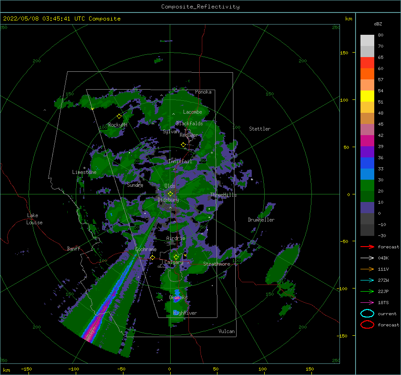This screenshot has height=375, width=401.
Task: Click the red 'forecast' ellipse icon
Action: coord(367,325)
